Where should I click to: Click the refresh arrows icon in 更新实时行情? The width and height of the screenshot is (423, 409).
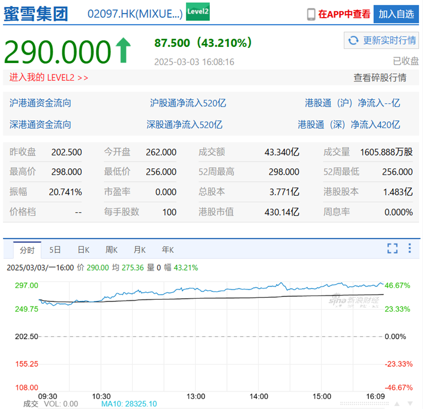[x=353, y=41]
